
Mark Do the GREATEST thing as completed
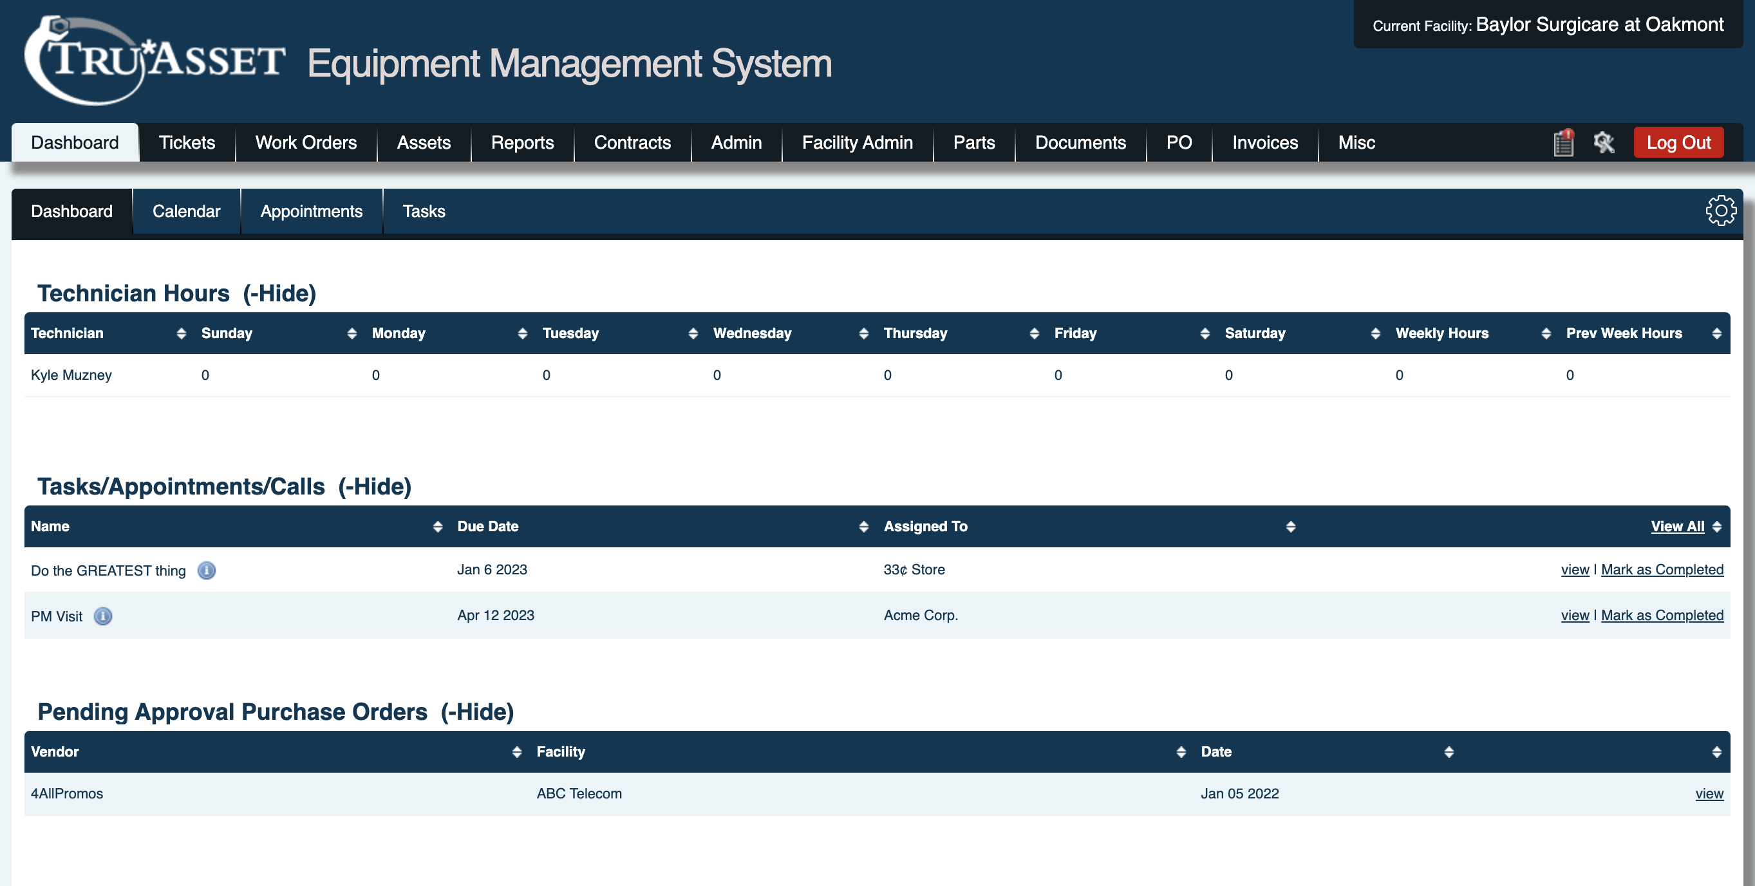tap(1662, 570)
